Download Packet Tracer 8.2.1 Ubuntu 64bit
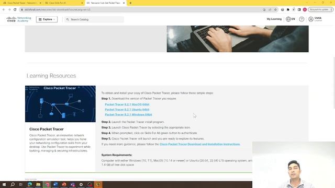Screen dimensions: 335x188 [x=127, y=110]
